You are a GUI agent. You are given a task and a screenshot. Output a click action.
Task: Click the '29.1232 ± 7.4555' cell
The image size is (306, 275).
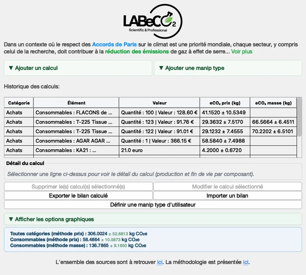(x=225, y=131)
